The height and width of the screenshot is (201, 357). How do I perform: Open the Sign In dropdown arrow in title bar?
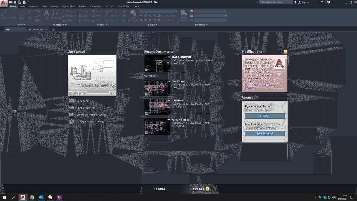[x=318, y=2]
